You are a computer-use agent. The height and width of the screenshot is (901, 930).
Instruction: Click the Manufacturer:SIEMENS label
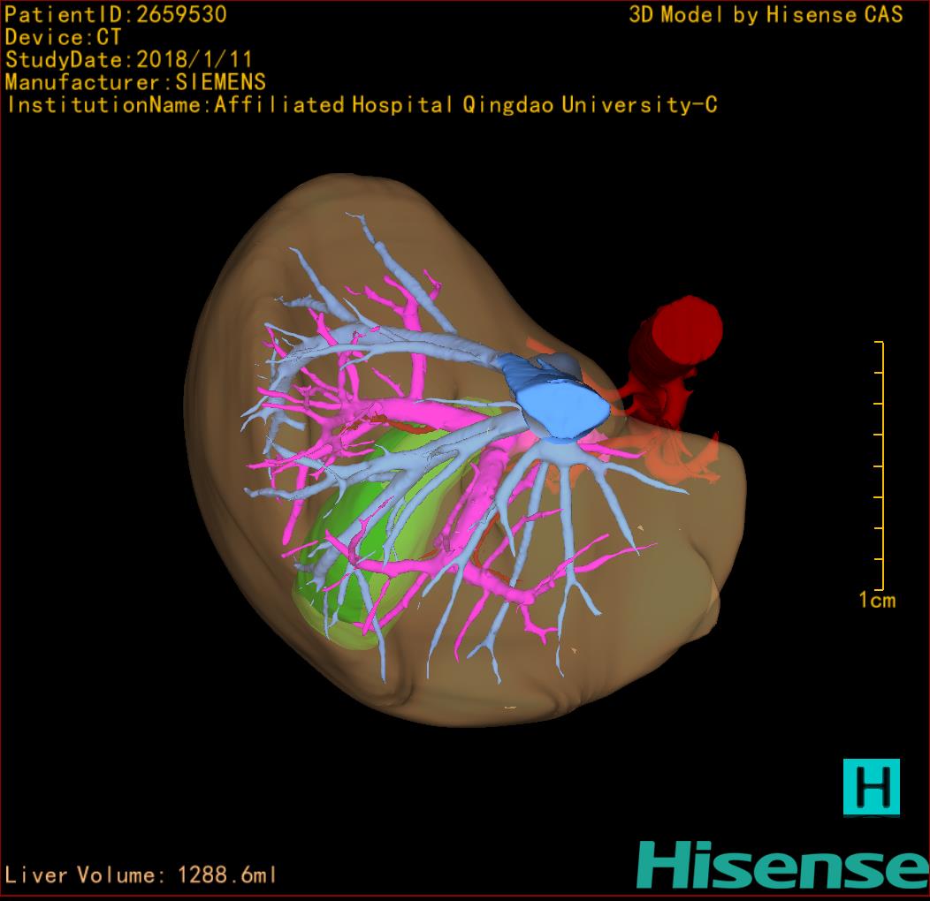pyautogui.click(x=135, y=82)
